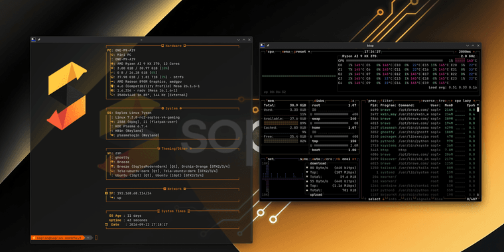Toggle reverse sorting in proc box

point(427,101)
